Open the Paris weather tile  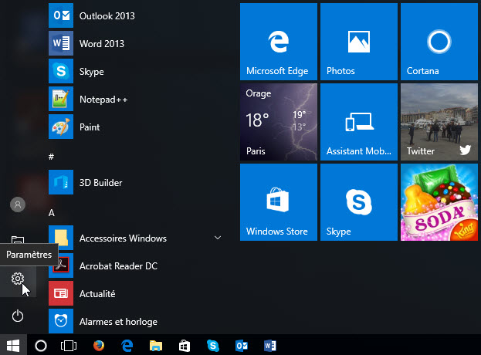click(279, 122)
